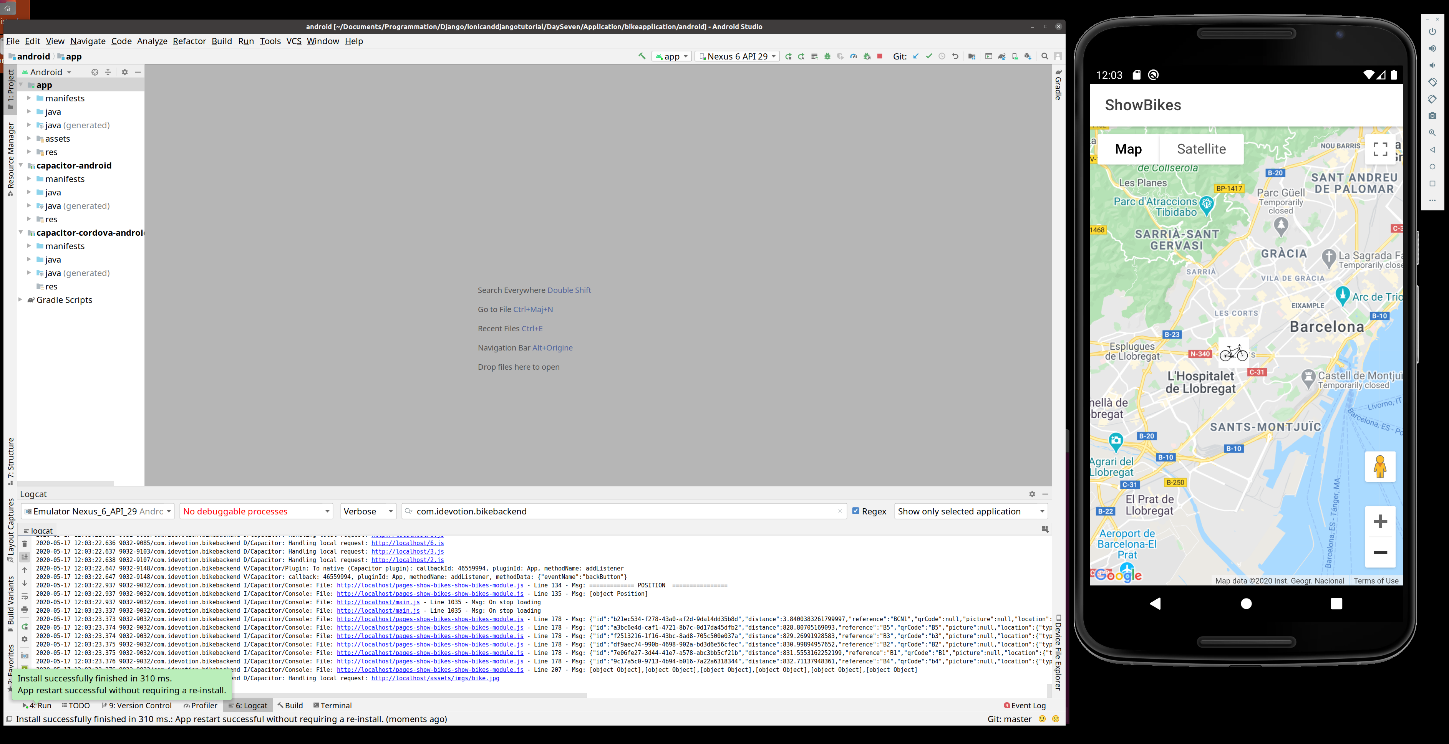Open Nexus 6 API 29 device dropdown

(737, 56)
